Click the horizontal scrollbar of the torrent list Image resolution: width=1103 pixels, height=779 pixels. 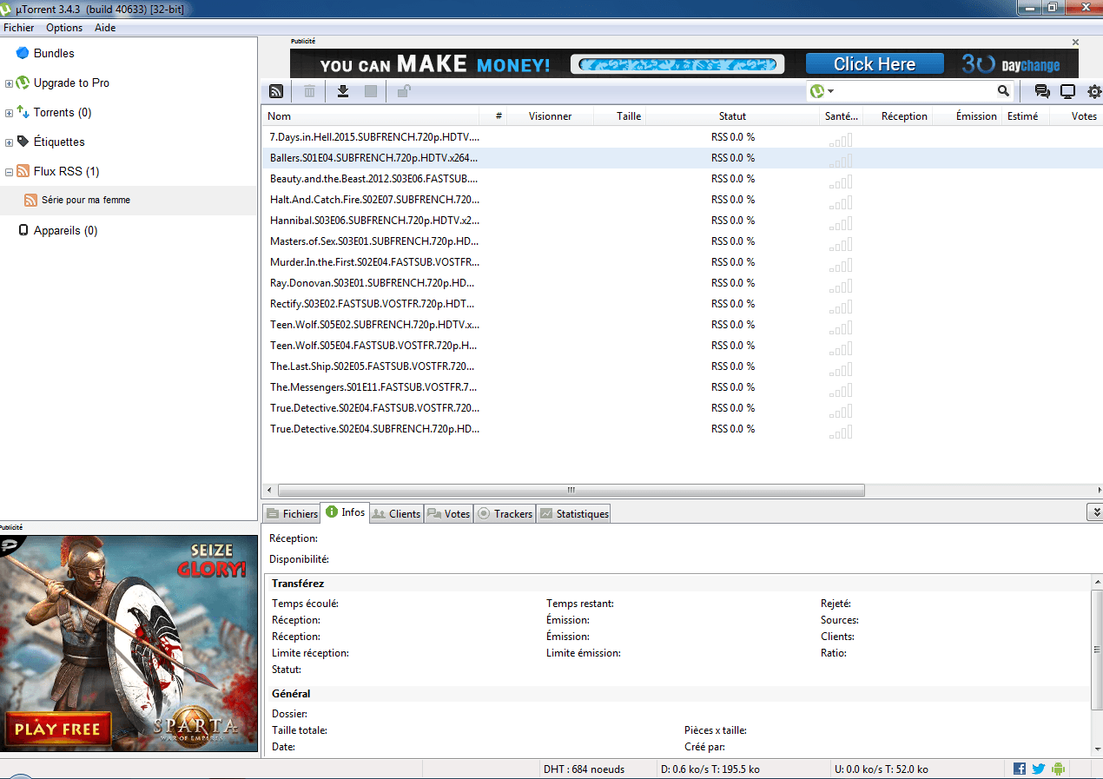pos(571,490)
